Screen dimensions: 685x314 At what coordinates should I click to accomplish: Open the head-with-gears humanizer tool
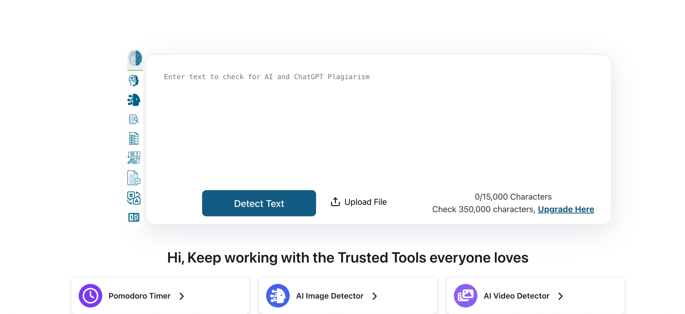[x=134, y=81]
